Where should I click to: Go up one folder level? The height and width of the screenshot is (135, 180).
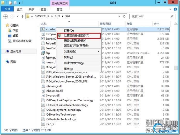tap(22, 17)
